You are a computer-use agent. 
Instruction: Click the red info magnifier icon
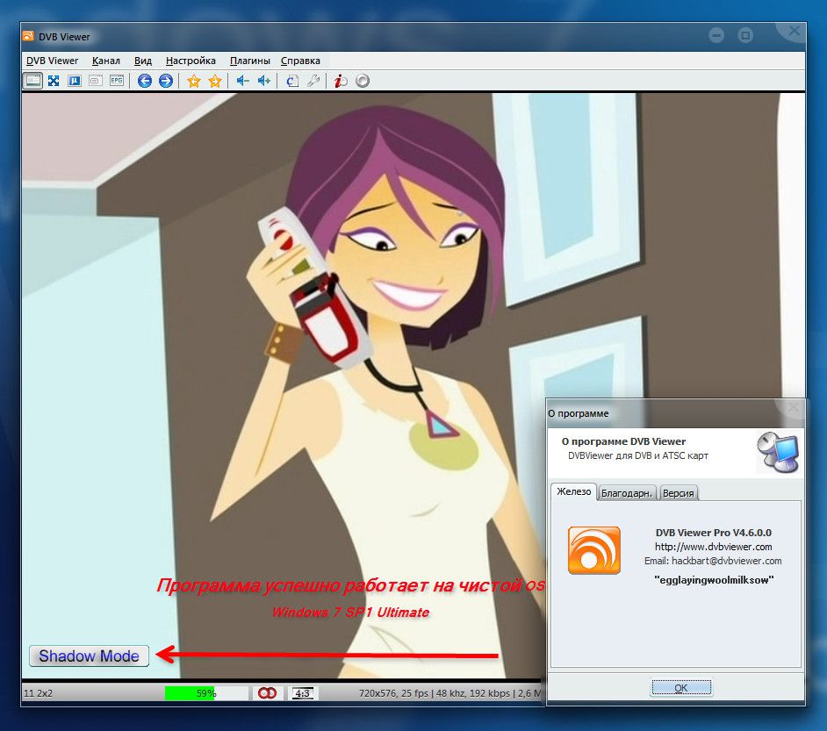341,81
